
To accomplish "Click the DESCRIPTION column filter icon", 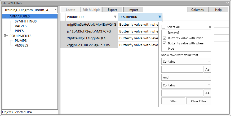I will (160, 17).
